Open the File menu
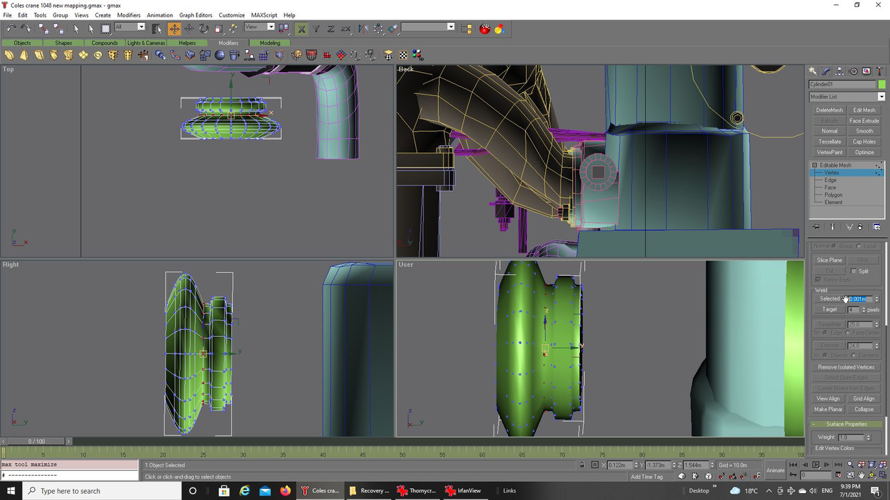The image size is (890, 500). [7, 15]
